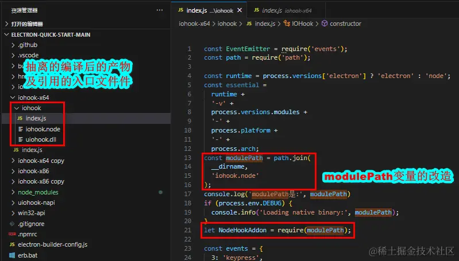Click the JS icon in the second editor tab
Viewport: 459px width, 261px height.
[256, 10]
